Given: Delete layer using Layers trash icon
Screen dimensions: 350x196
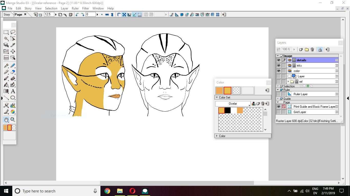Looking at the screenshot, I should (312, 50).
